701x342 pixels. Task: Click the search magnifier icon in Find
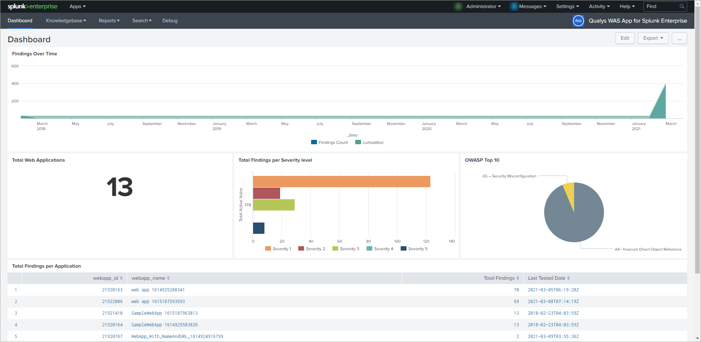tap(682, 7)
